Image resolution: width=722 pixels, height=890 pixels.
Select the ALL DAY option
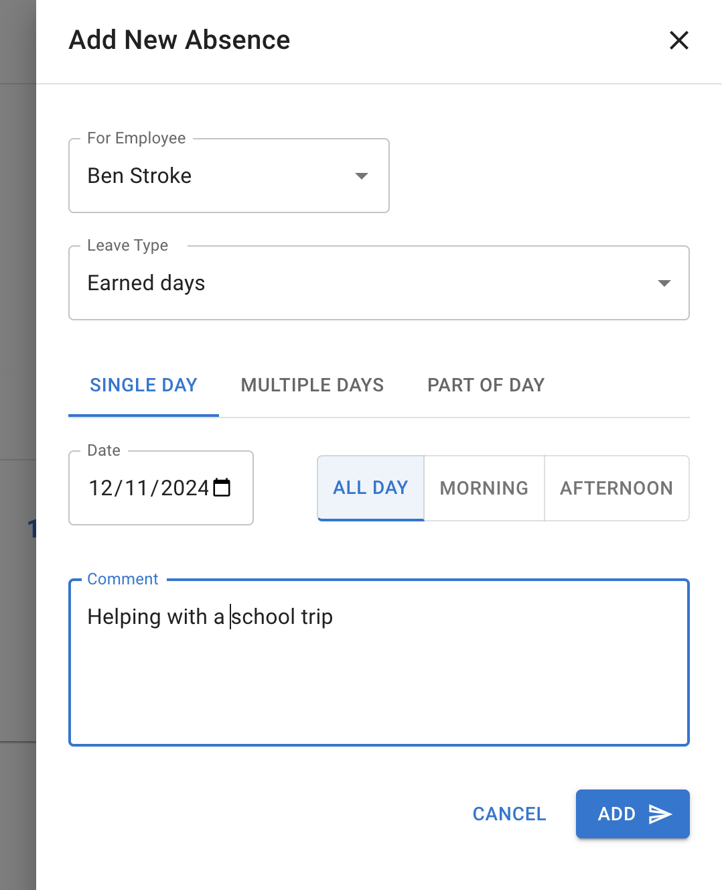click(370, 488)
